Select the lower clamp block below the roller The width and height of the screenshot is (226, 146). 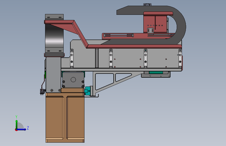pos(54,50)
